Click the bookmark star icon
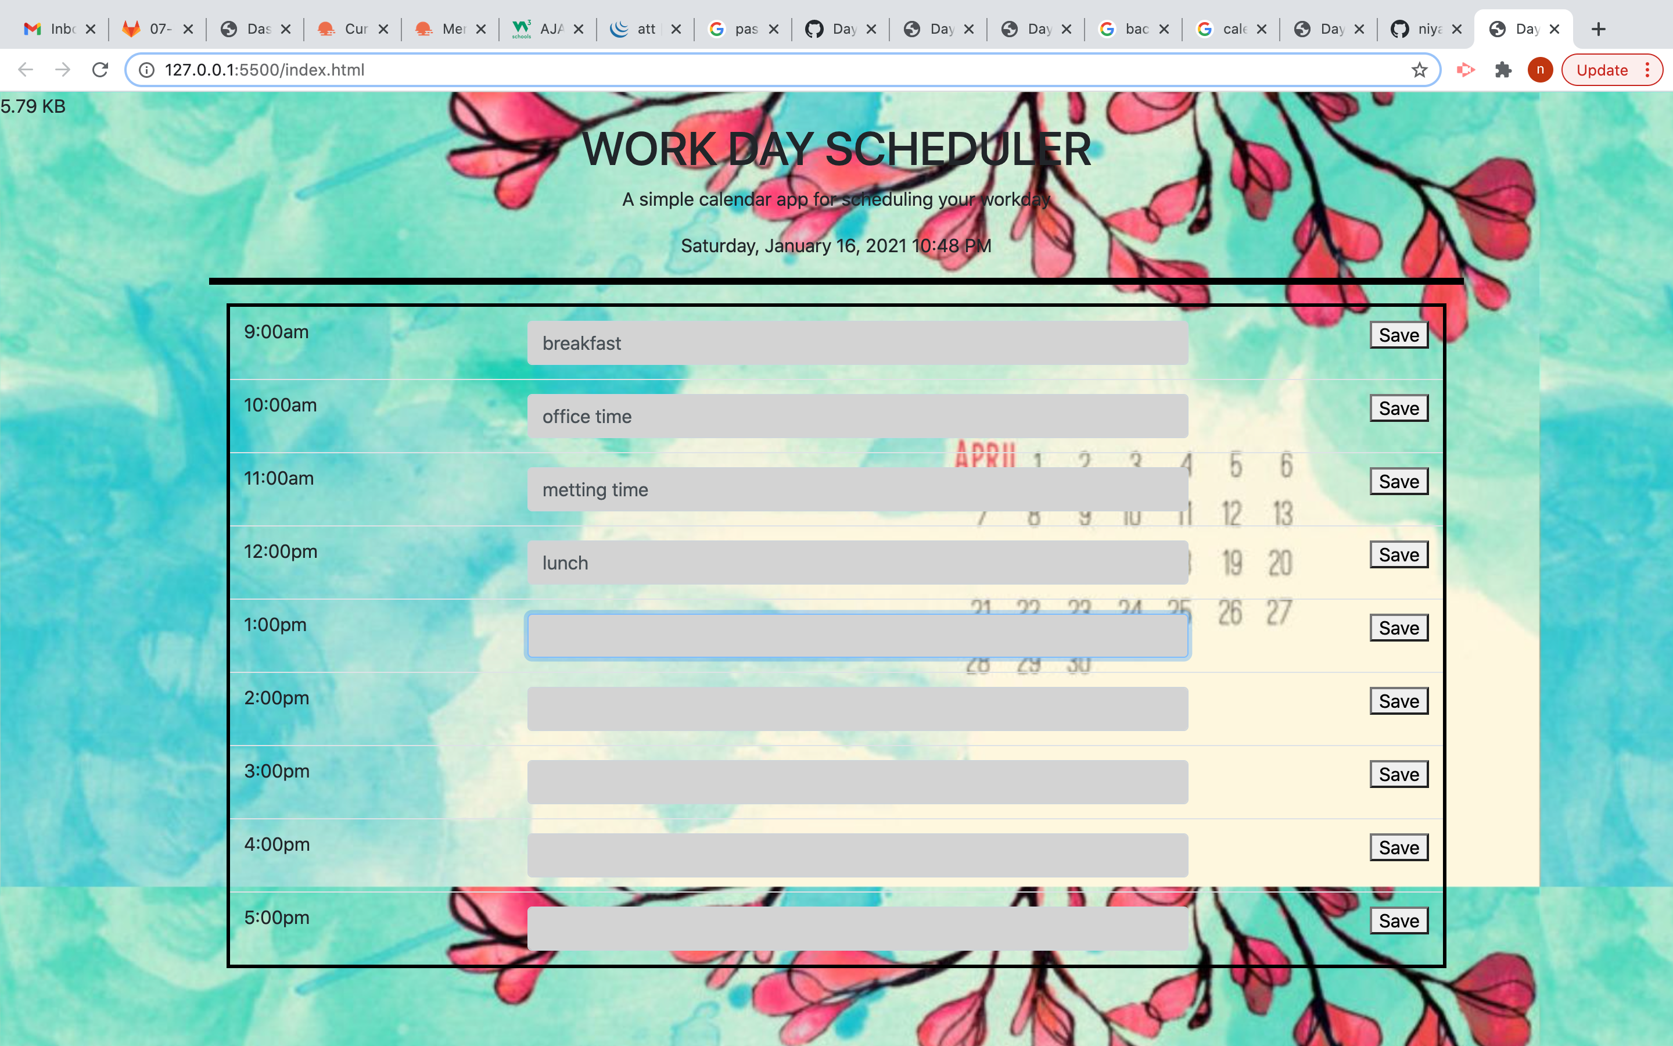Viewport: 1673px width, 1046px height. pyautogui.click(x=1419, y=69)
